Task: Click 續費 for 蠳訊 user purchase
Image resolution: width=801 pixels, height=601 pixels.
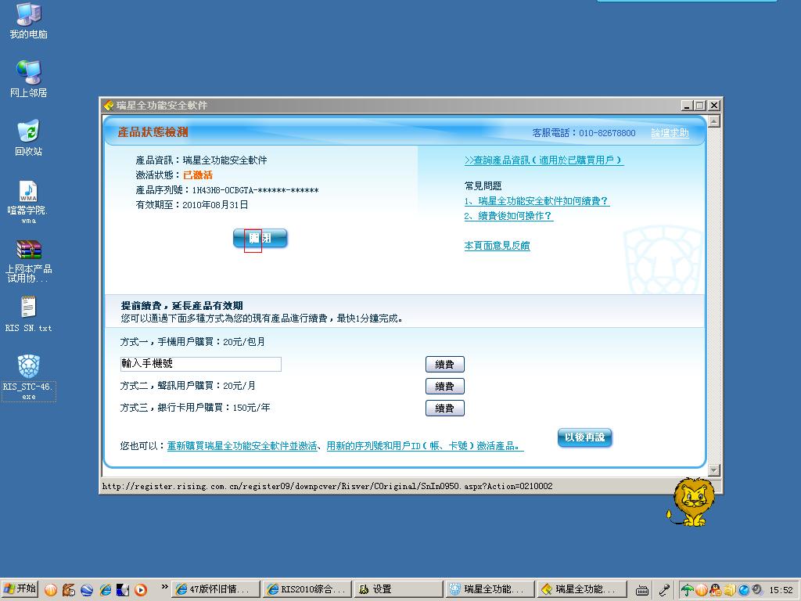Action: [x=445, y=387]
